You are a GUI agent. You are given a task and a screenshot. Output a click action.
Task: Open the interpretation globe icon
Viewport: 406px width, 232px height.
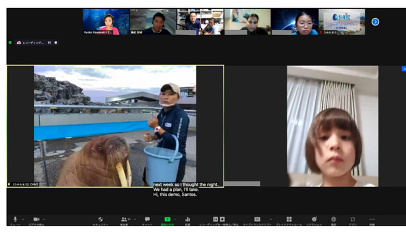pos(334,220)
